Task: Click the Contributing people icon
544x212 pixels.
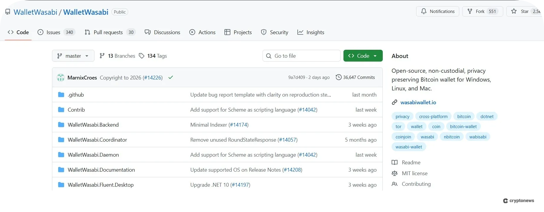Action: [x=395, y=184]
